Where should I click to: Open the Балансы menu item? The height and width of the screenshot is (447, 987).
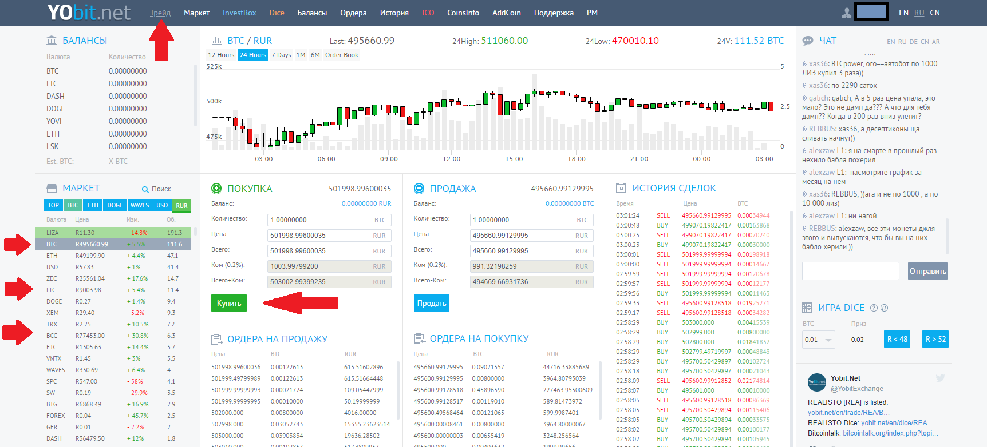[x=312, y=13]
